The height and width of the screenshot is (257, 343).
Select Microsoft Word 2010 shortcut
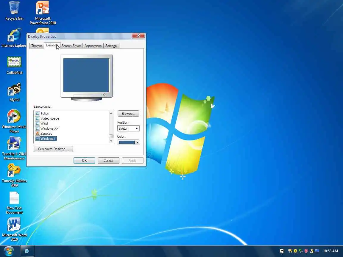pyautogui.click(x=14, y=229)
